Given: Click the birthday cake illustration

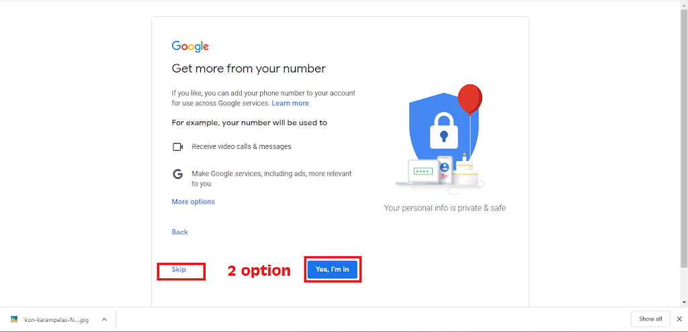Looking at the screenshot, I should [467, 170].
